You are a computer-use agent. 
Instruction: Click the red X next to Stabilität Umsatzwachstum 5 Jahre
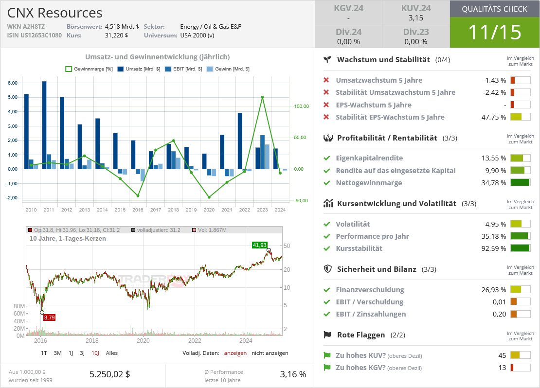(326, 92)
